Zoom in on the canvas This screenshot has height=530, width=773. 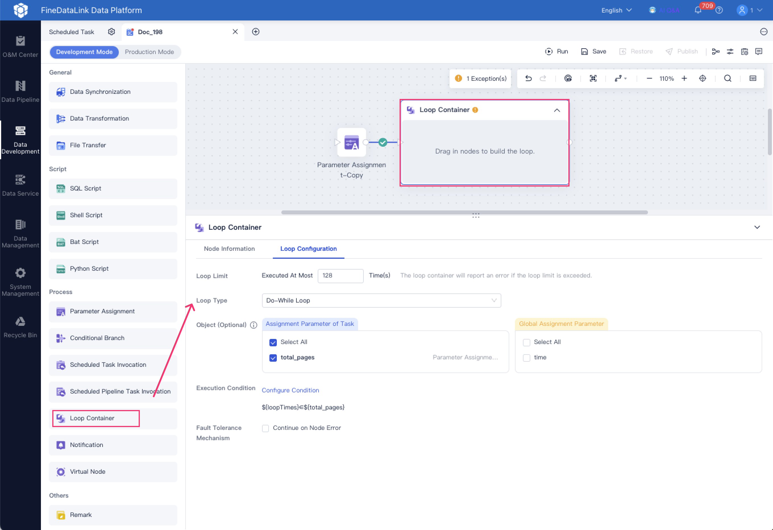(684, 78)
